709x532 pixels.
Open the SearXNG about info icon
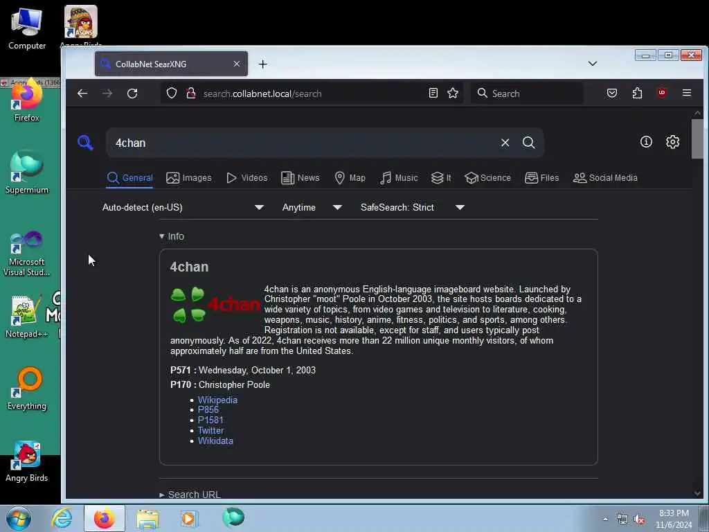pyautogui.click(x=646, y=141)
